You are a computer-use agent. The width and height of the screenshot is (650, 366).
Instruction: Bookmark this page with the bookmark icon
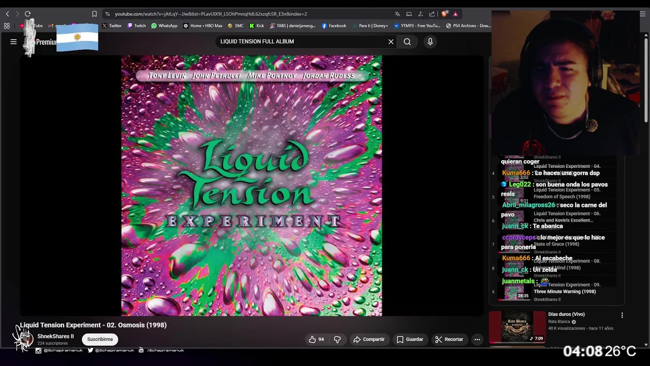point(94,14)
